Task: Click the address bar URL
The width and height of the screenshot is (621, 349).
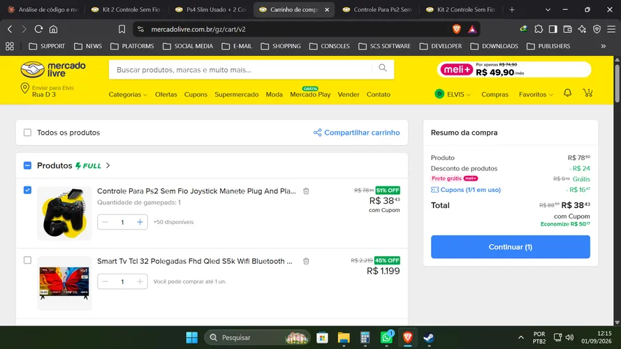Action: coord(198,29)
